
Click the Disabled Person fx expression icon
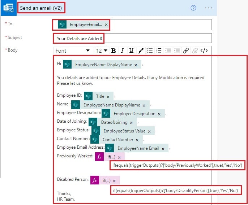[95, 180]
